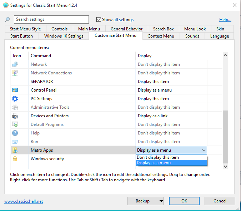Click the menu items scrollbar thumb
241x211 pixels.
pyautogui.click(x=225, y=137)
